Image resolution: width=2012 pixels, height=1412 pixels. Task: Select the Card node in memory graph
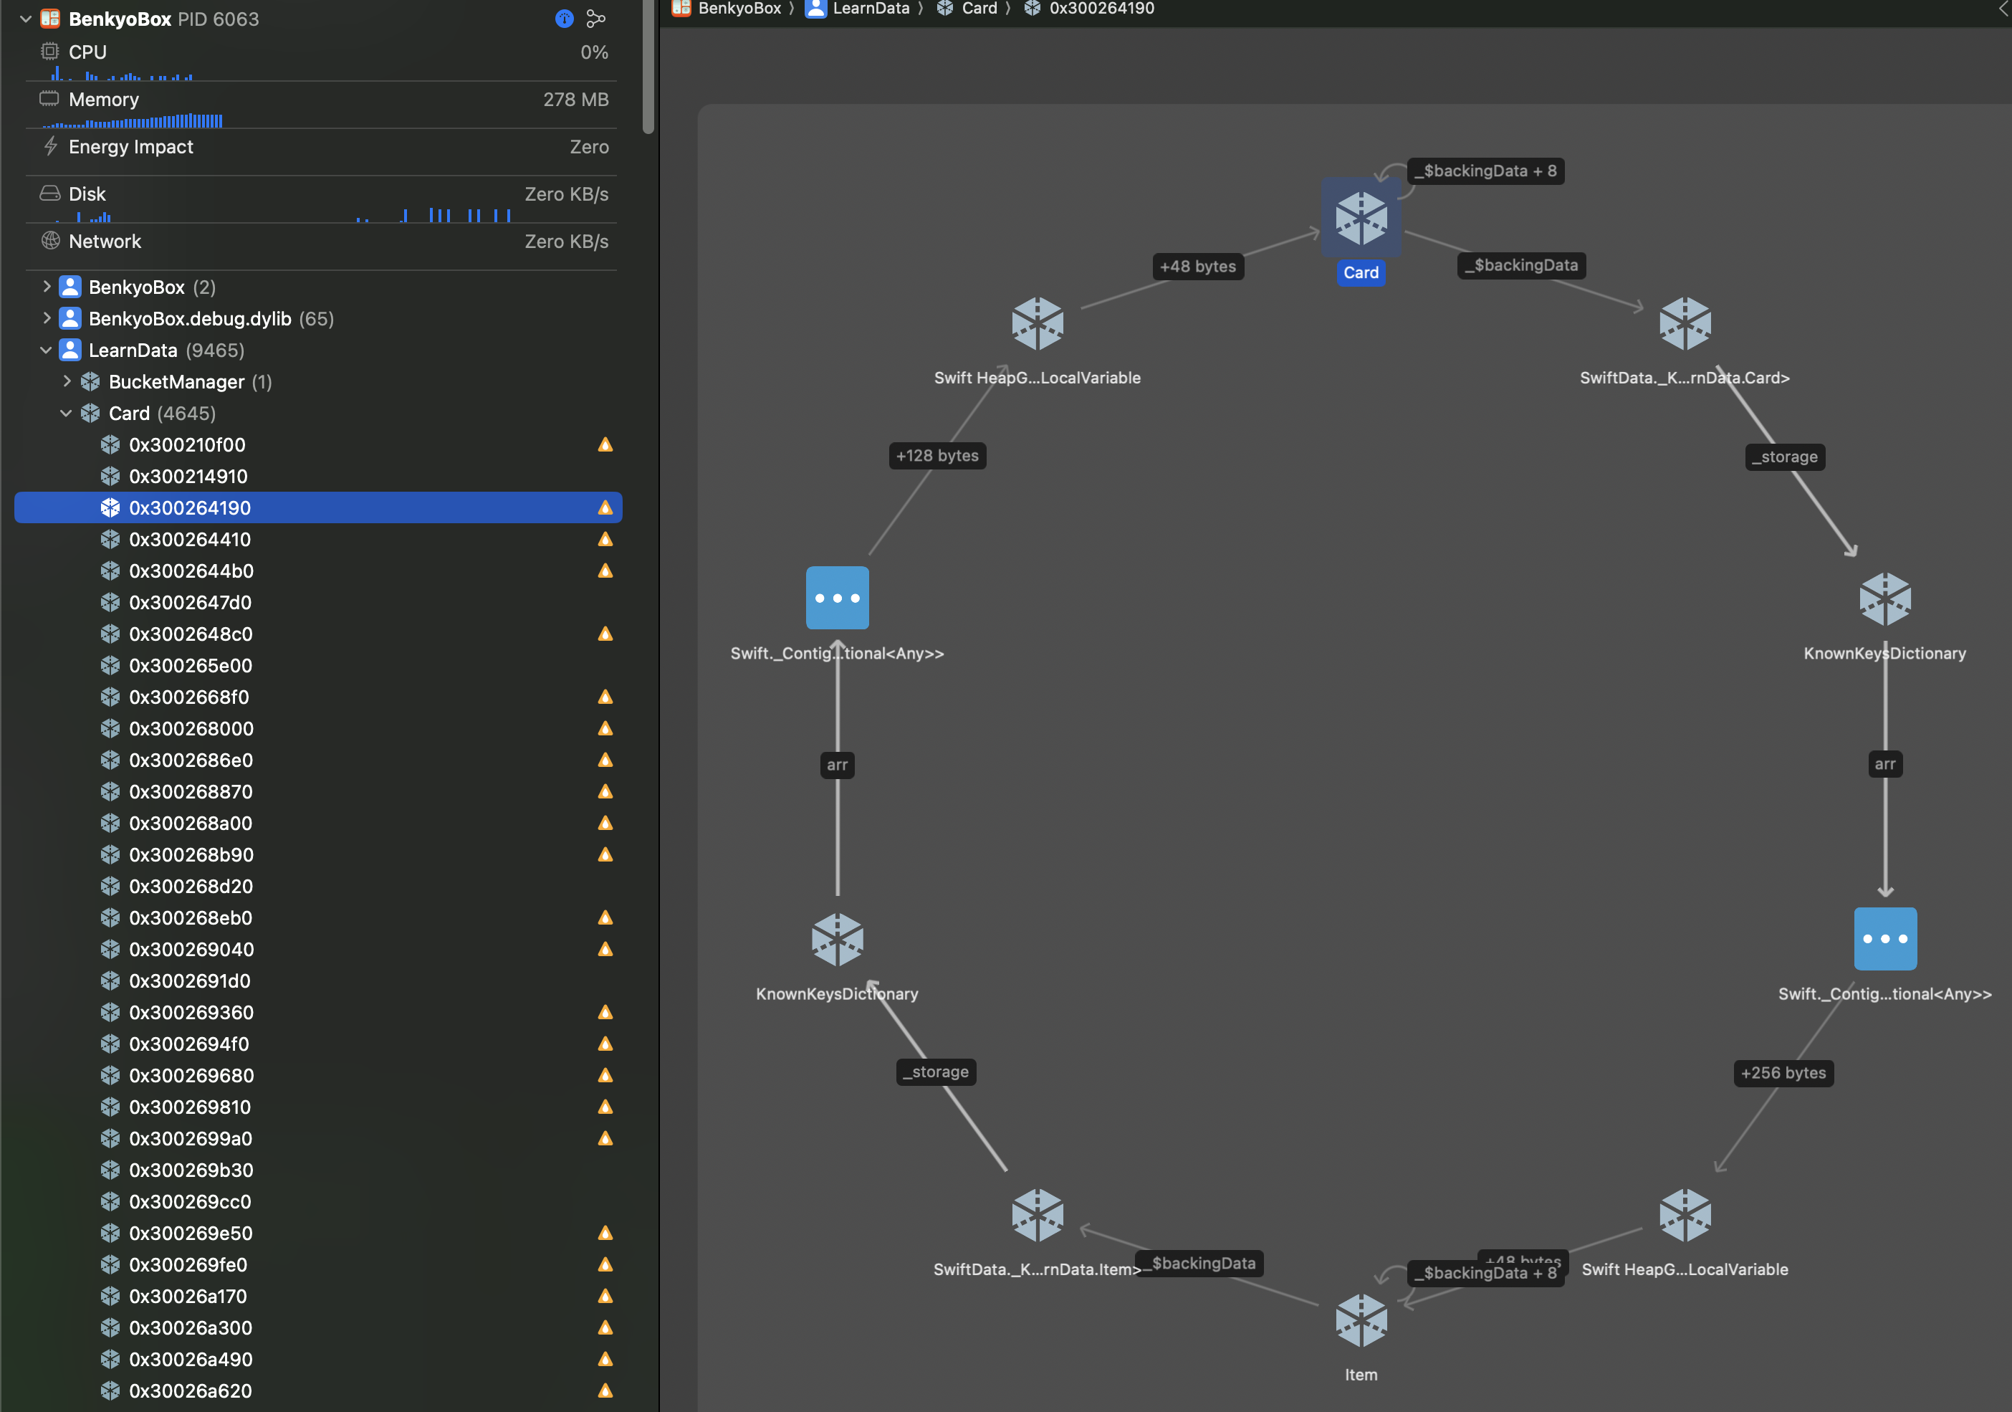[1361, 217]
